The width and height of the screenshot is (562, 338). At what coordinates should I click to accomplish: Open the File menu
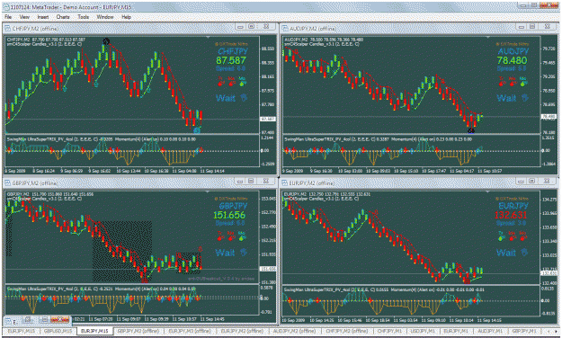tap(8, 17)
